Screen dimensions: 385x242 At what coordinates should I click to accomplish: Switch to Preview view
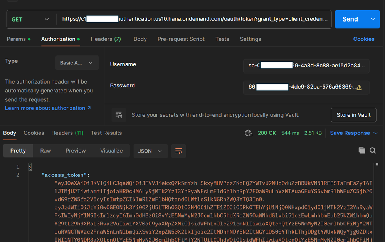[76, 151]
